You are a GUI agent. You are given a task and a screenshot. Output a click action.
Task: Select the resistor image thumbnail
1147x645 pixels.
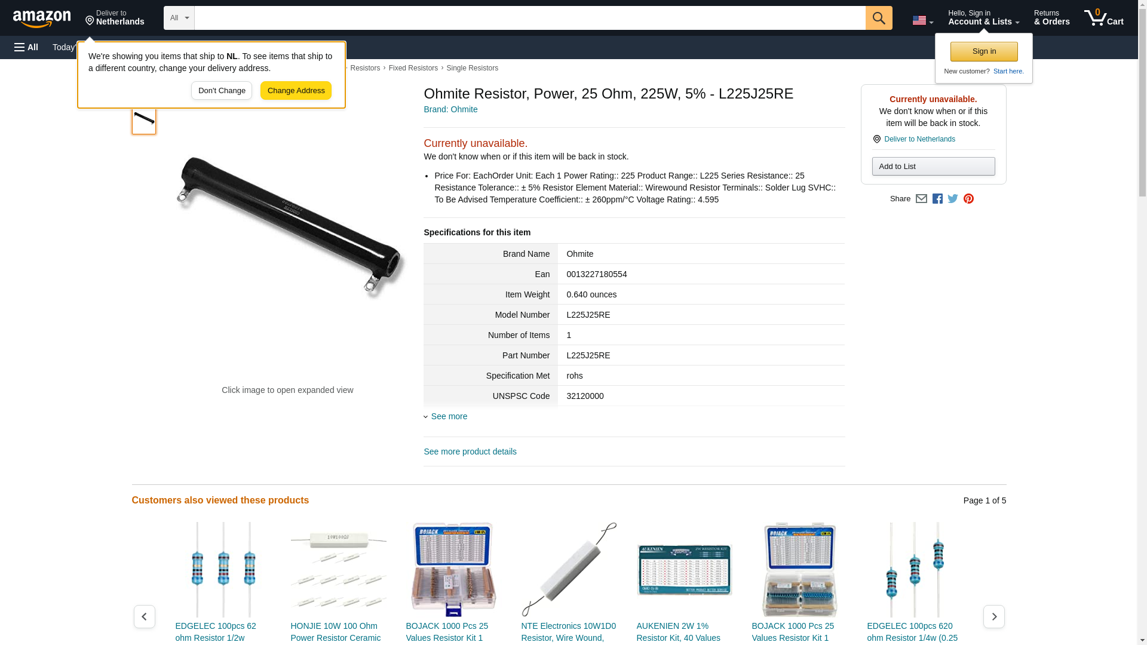click(144, 119)
